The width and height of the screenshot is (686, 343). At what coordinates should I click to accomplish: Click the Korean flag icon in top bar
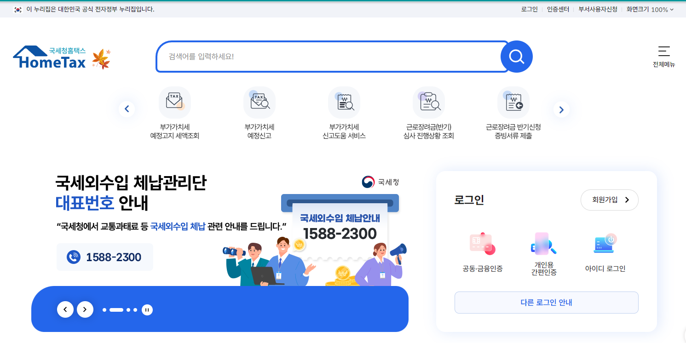pos(18,9)
